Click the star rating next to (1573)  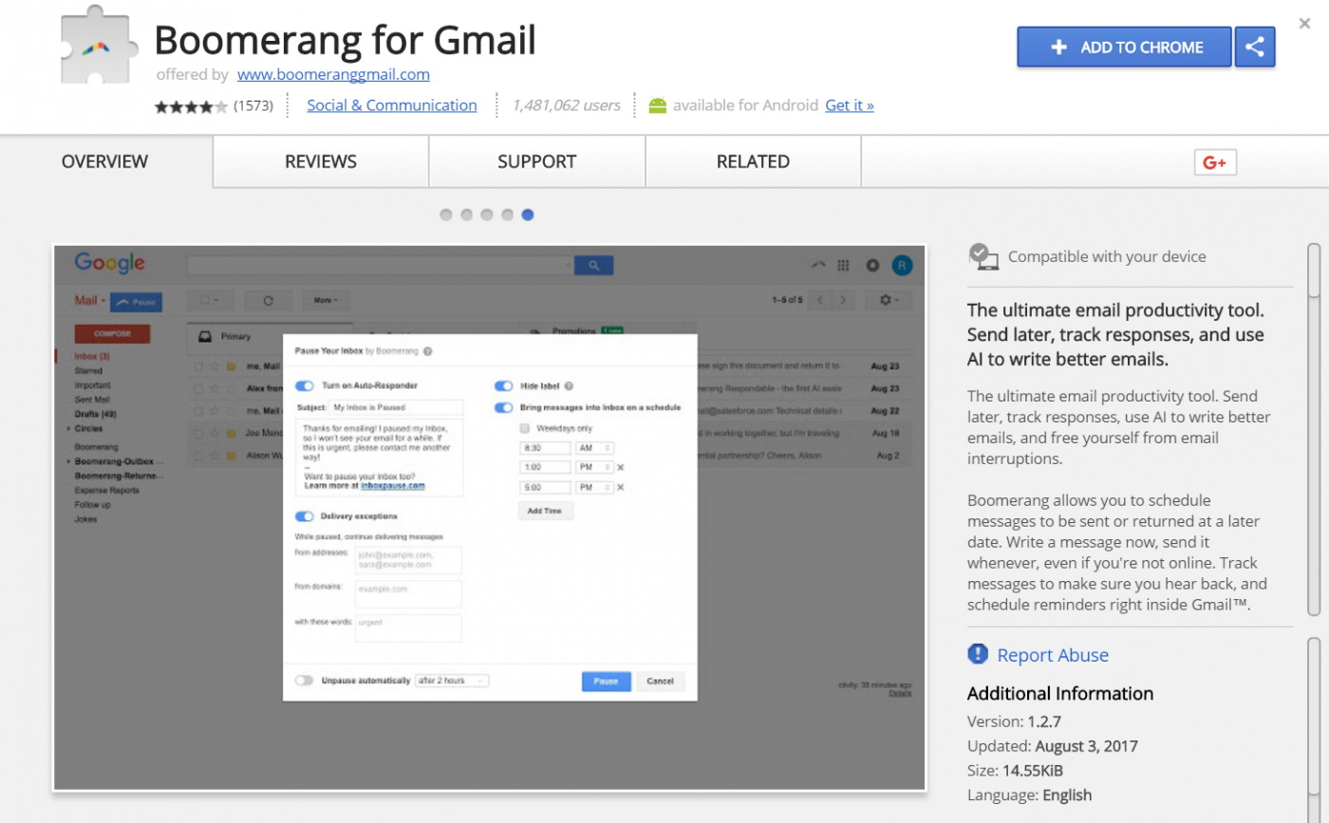pyautogui.click(x=191, y=106)
